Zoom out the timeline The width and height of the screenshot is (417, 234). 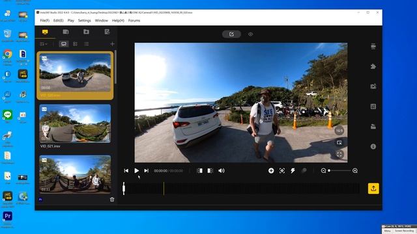tap(323, 170)
